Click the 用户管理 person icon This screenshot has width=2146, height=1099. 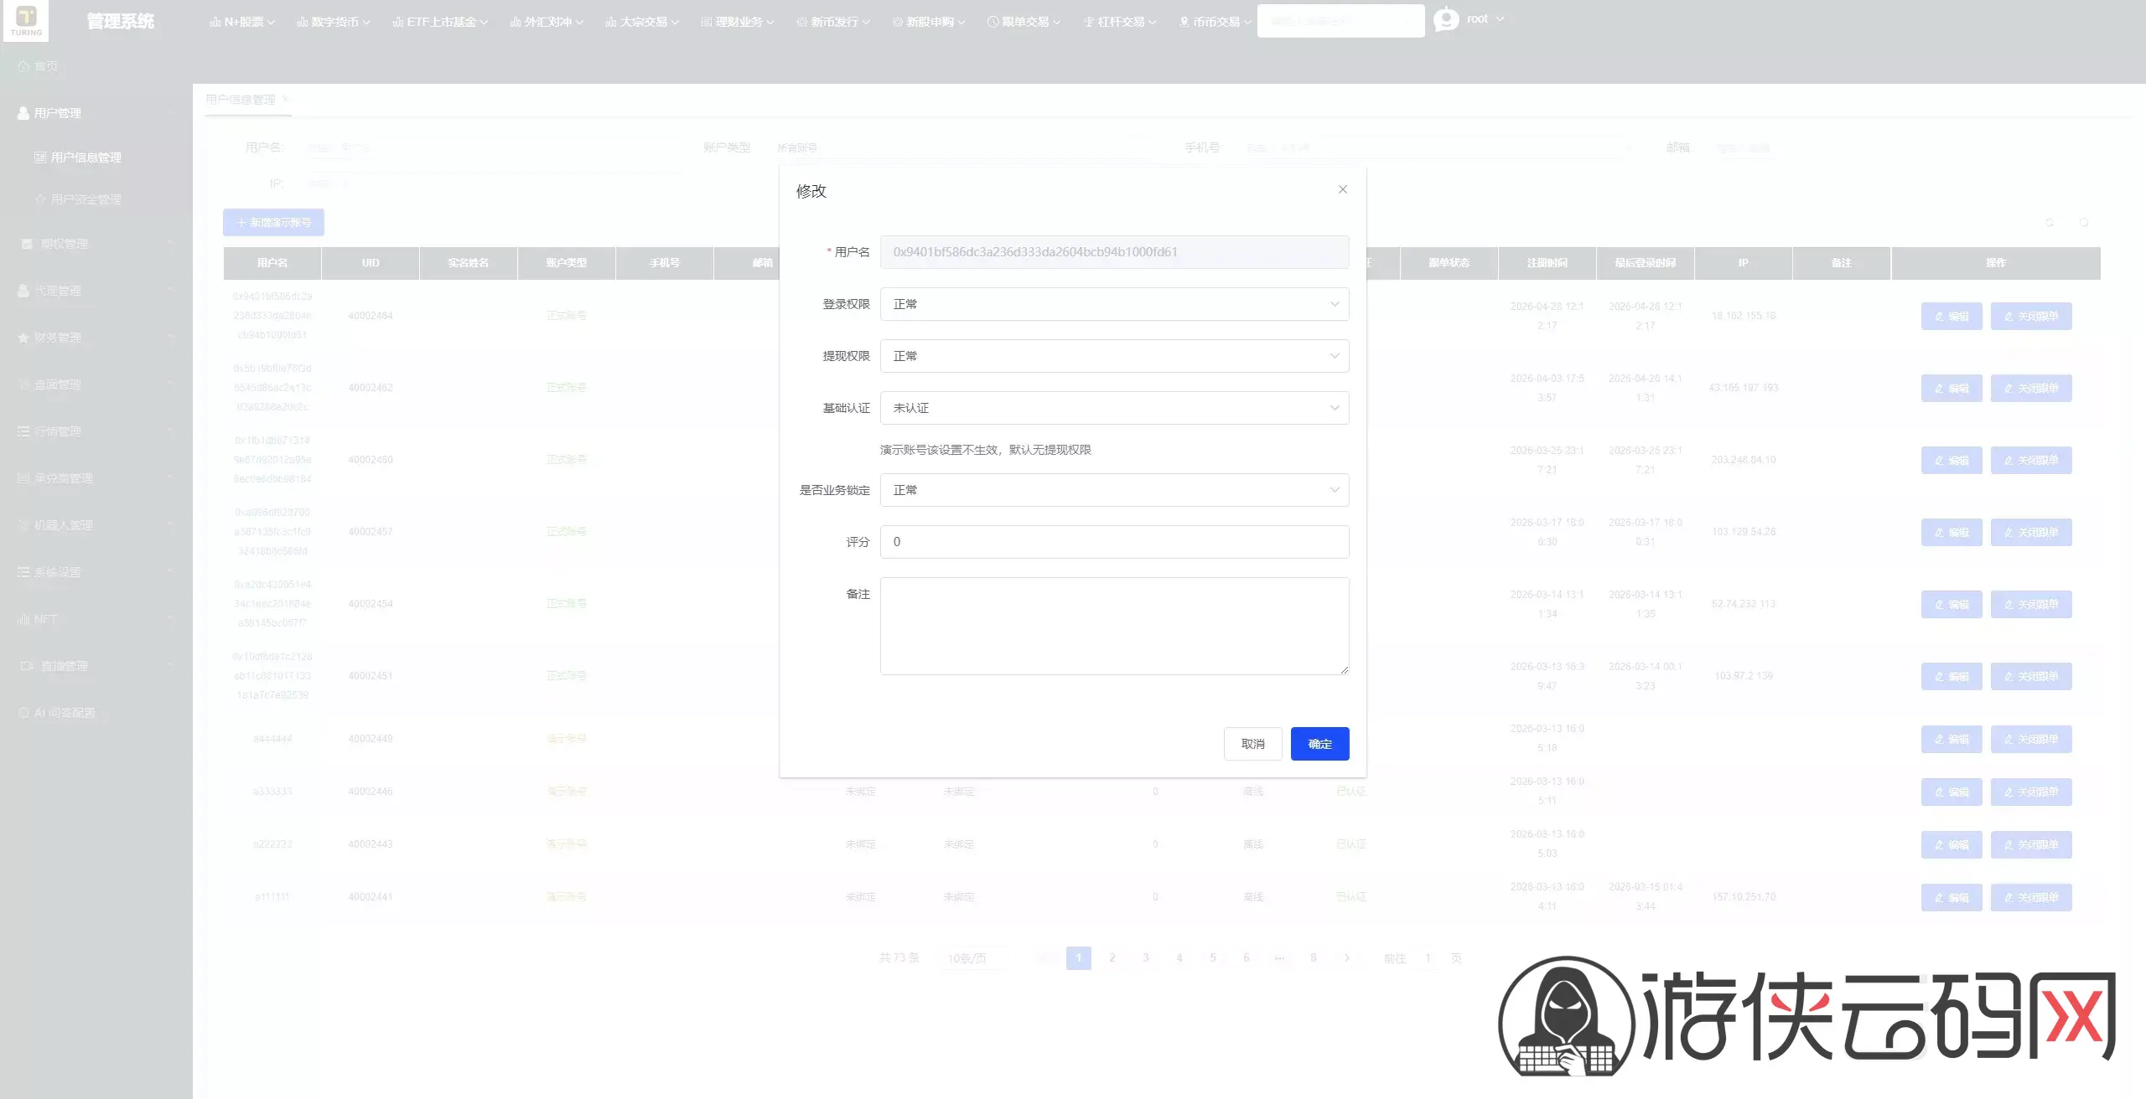click(x=23, y=113)
